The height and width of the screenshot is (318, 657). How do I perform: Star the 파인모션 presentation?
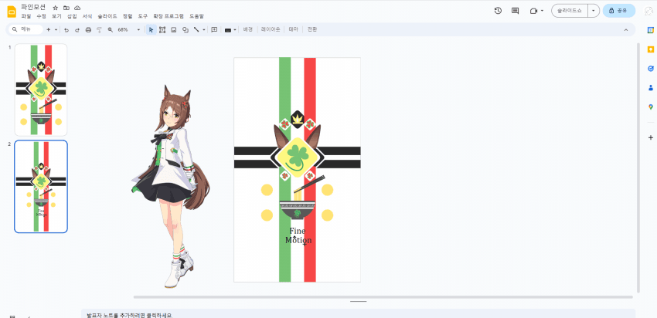56,8
